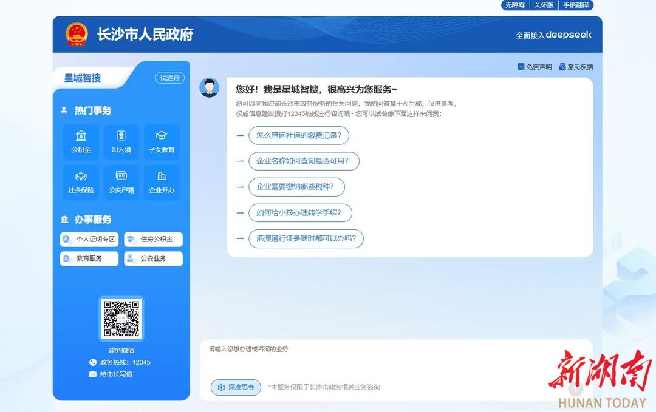
Task: Choose the 港澳通行证 suggested question
Action: point(306,238)
